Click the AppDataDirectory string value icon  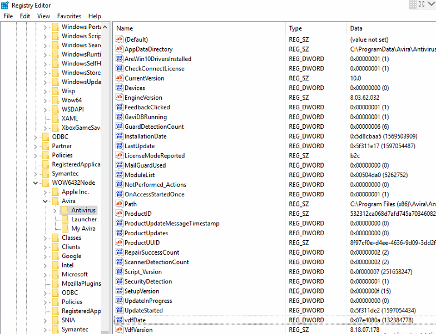pos(119,49)
